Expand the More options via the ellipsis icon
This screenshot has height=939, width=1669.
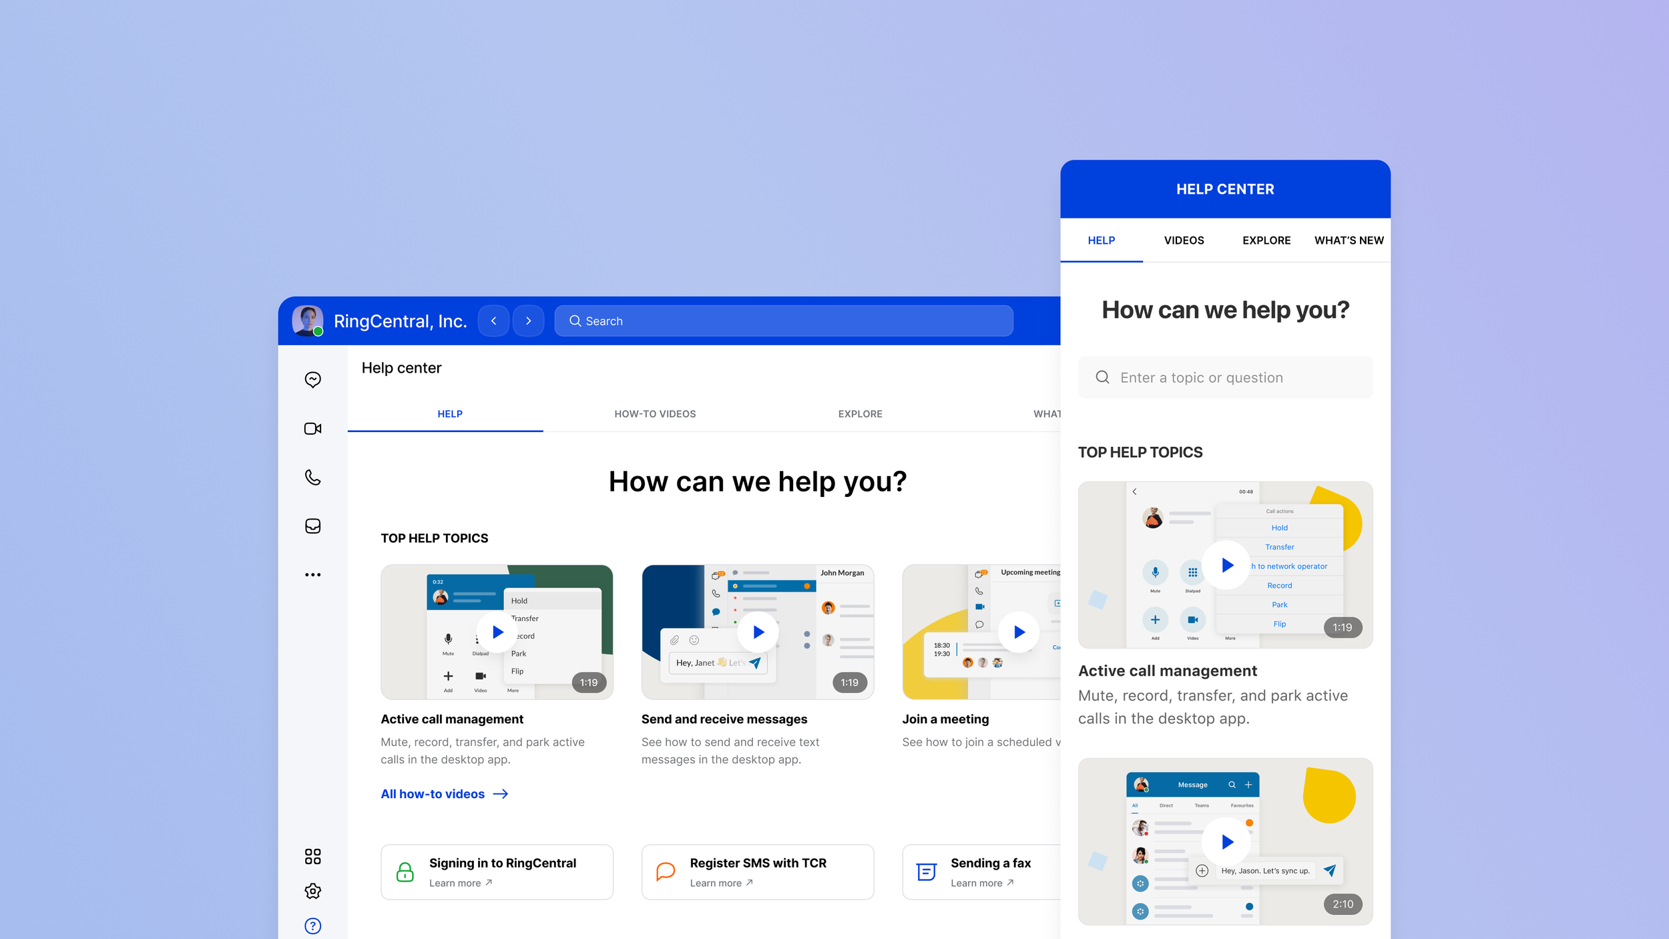tap(312, 574)
